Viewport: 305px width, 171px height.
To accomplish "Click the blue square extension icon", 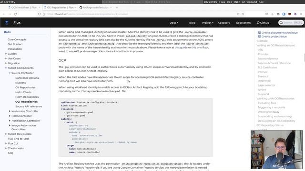I will (x=284, y=14).
